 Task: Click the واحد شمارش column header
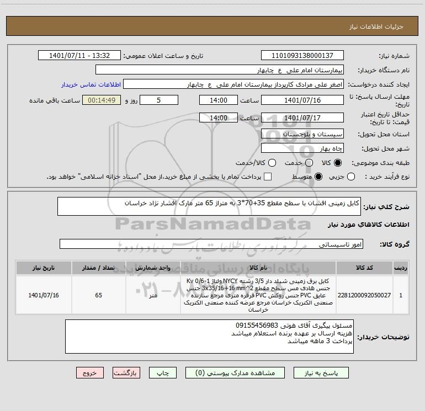click(153, 268)
